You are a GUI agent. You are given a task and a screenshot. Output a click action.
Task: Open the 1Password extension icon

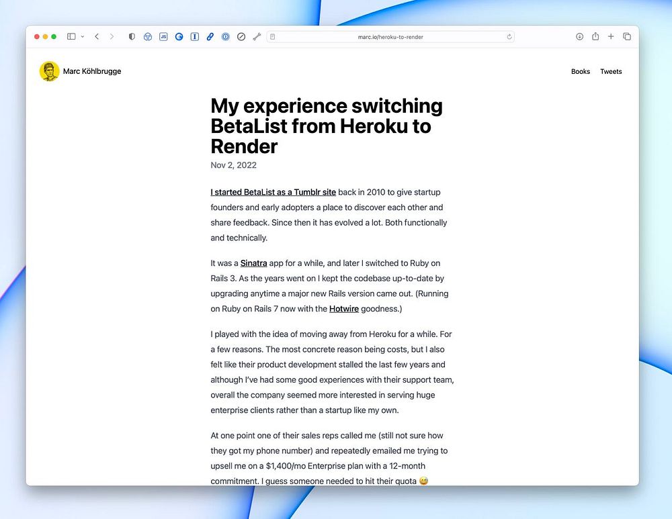[225, 37]
